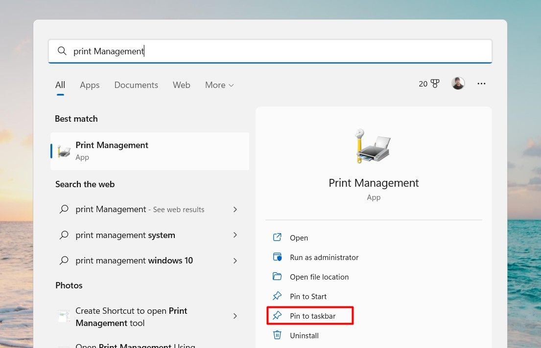Expand arrow for 'print Management - See web results'
Screen dimensions: 541x348
[235, 210]
